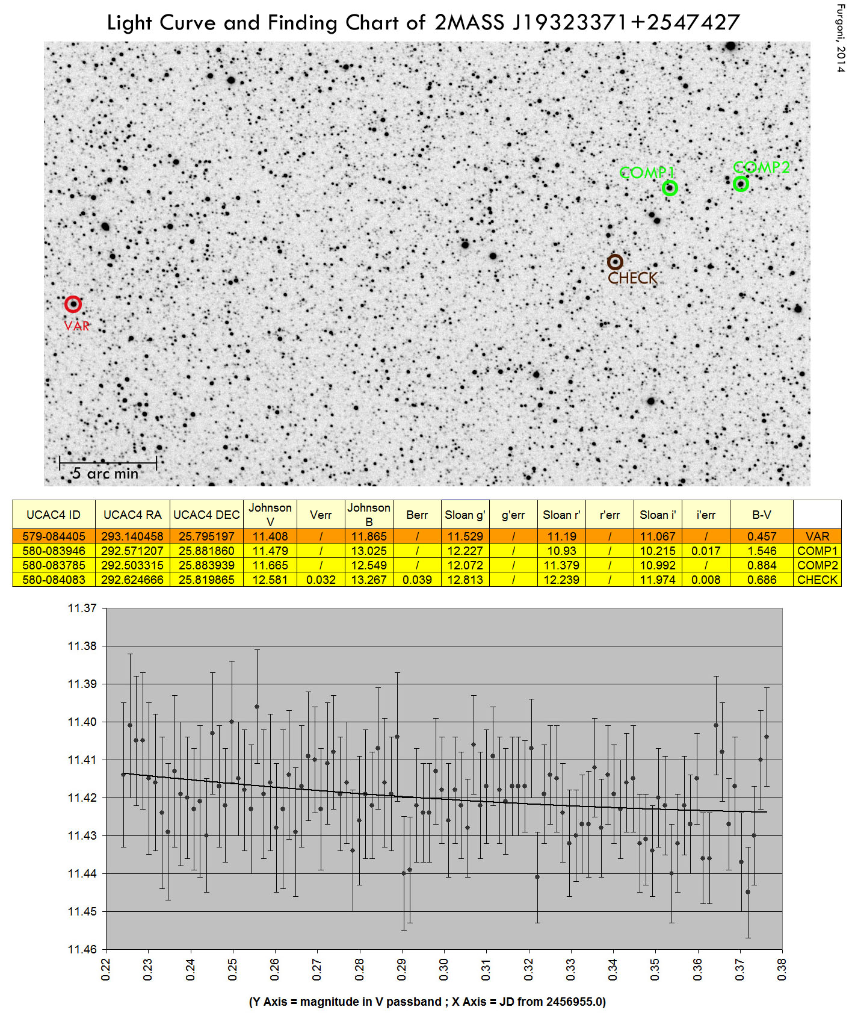Click the B-V value '0.457'
The height and width of the screenshot is (1016, 852).
tap(762, 536)
